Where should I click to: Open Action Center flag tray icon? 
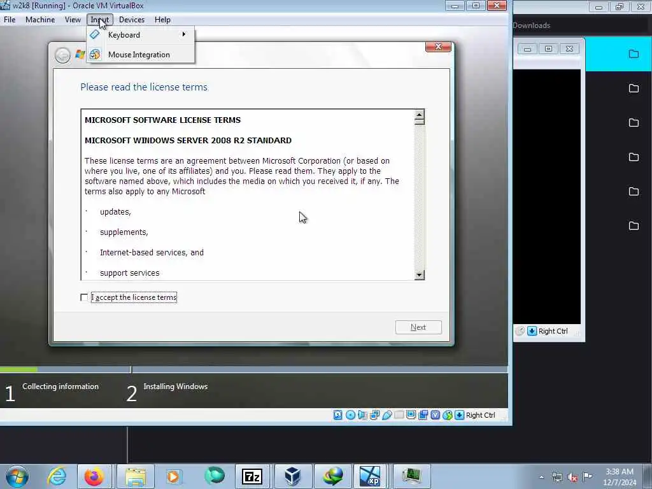[588, 476]
